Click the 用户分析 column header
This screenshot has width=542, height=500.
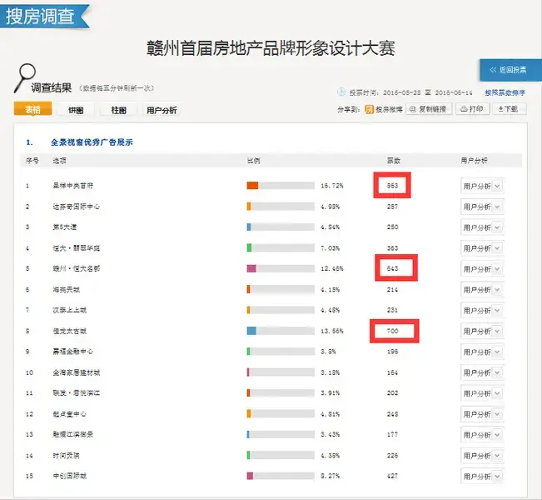(474, 161)
